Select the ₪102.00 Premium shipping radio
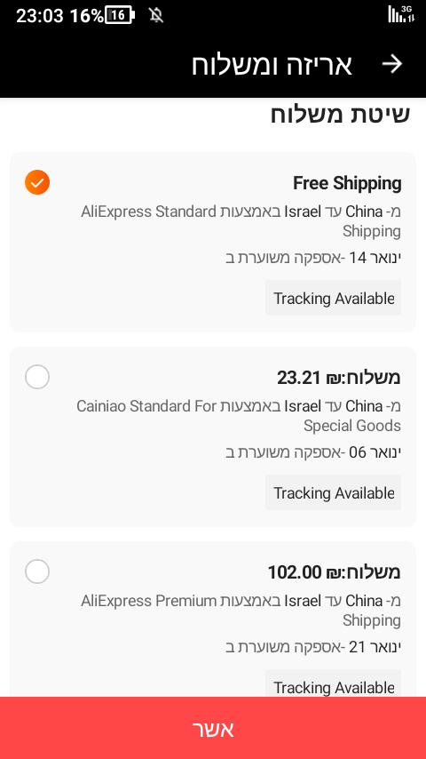This screenshot has height=759, width=426. coord(37,571)
